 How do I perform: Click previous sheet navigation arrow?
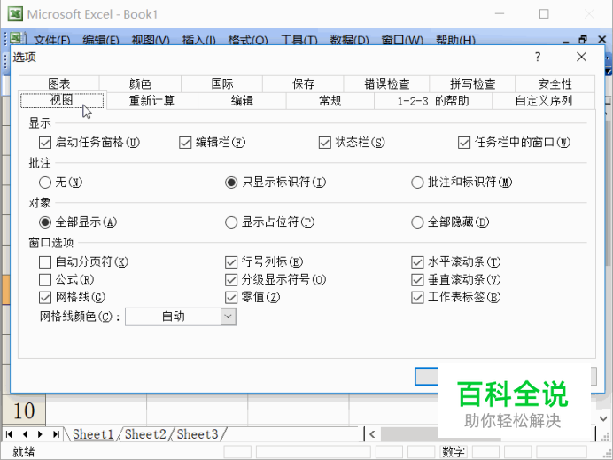click(25, 434)
